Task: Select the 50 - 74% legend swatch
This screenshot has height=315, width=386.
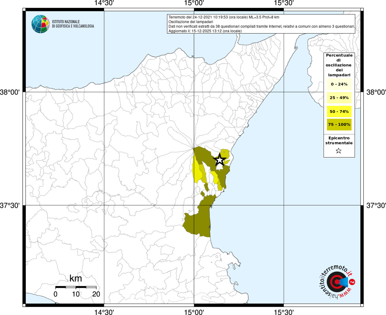Action: pyautogui.click(x=339, y=111)
